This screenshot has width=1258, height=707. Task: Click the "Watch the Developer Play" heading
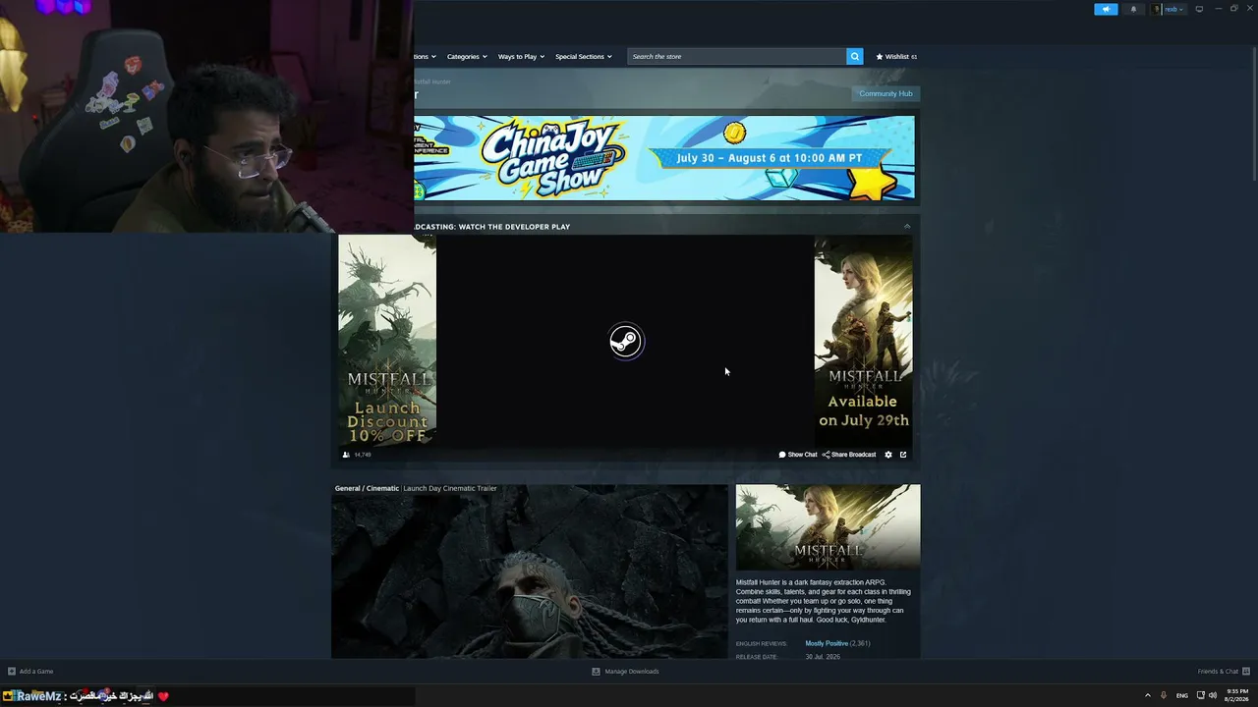pyautogui.click(x=514, y=227)
